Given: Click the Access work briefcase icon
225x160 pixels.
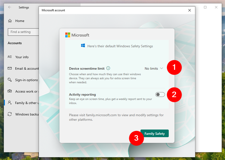Looking at the screenshot, I should click(10, 91).
